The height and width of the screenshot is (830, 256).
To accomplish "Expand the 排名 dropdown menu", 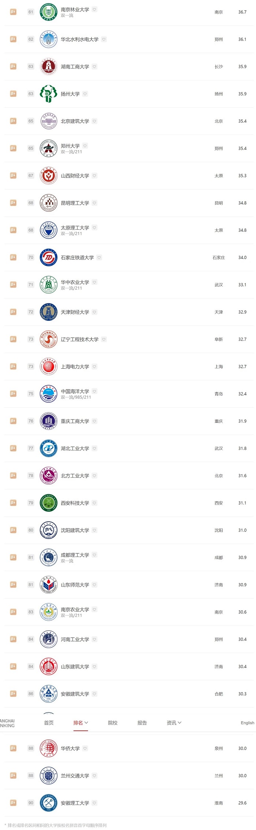I will 81,723.
